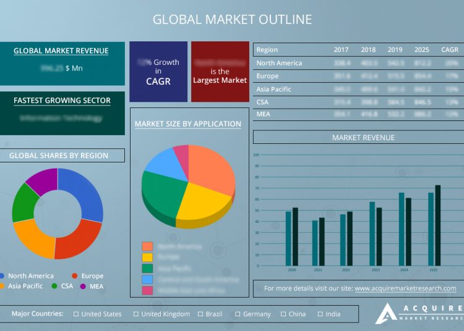
Task: Click the CSA green legend dot
Action: [54, 286]
